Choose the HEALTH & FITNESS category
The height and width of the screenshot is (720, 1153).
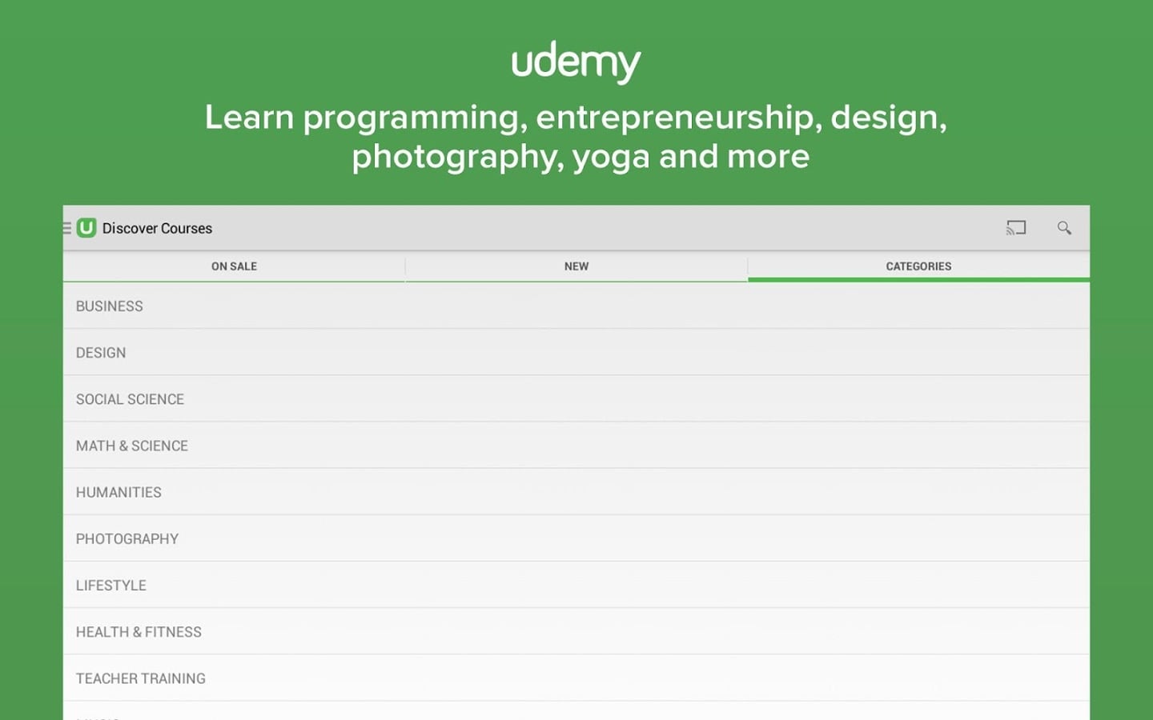click(x=576, y=631)
